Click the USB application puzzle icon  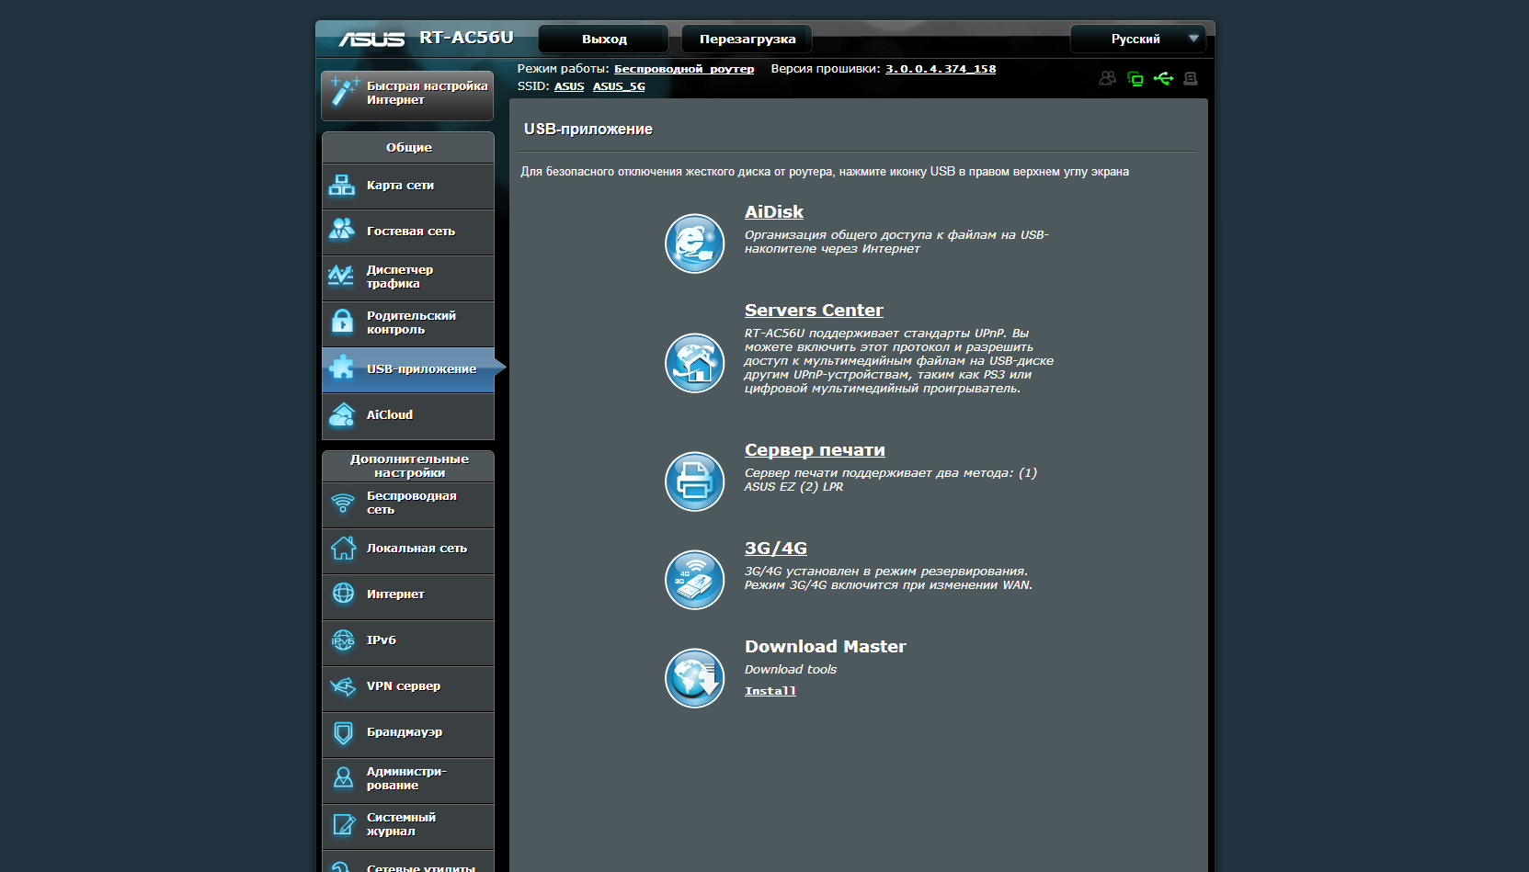pyautogui.click(x=342, y=367)
